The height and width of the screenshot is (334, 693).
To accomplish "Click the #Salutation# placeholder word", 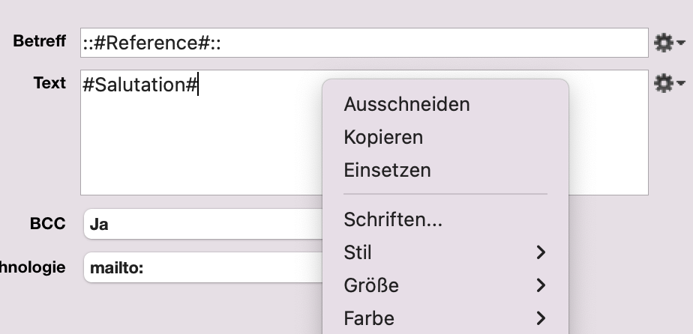I will tap(139, 85).
